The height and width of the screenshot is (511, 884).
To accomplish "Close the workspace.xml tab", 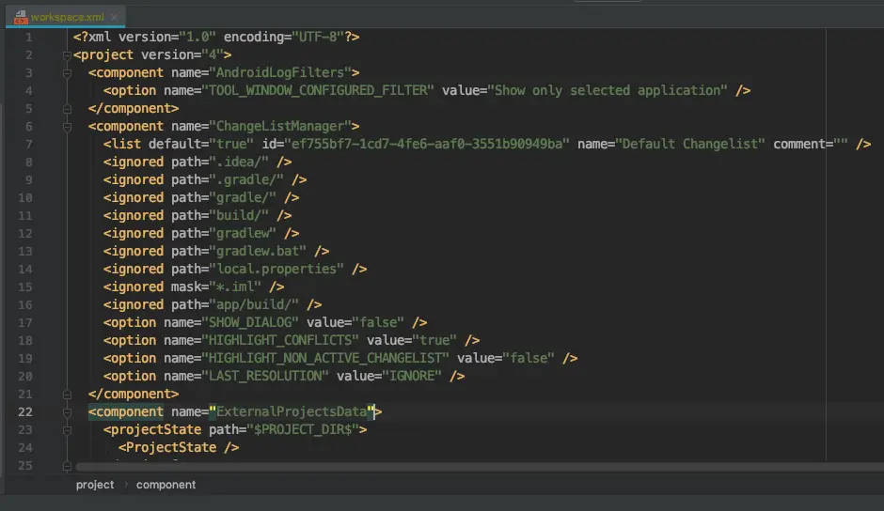I will click(x=115, y=18).
